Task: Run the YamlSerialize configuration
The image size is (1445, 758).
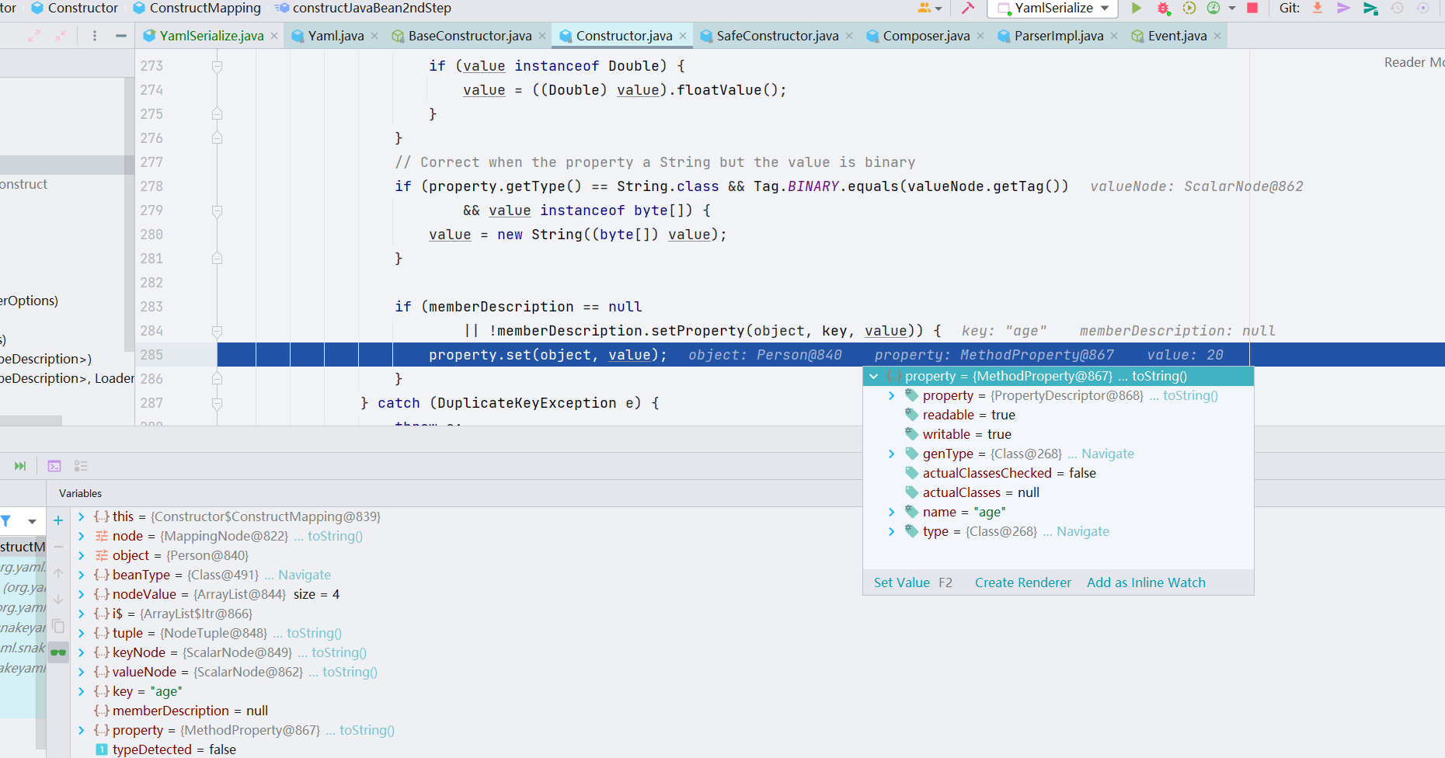Action: 1137,9
